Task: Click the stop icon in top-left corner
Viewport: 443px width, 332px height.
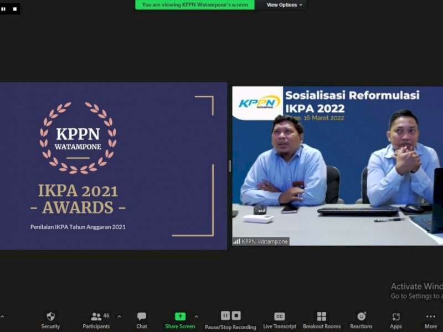Action: [15, 9]
